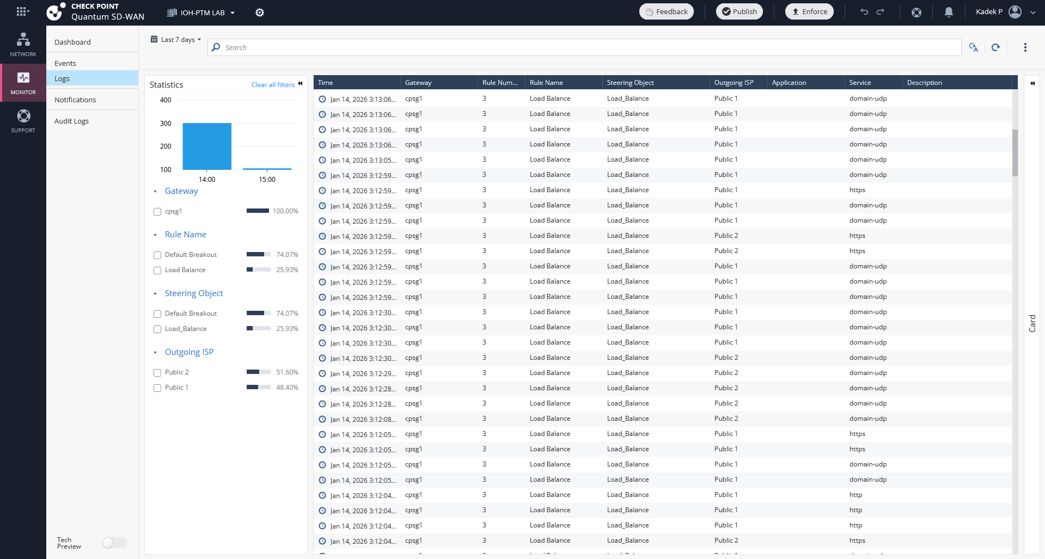Screen dimensions: 1045x559
Task: Open the IOH-PTM LAB site dropdown
Action: (x=201, y=13)
